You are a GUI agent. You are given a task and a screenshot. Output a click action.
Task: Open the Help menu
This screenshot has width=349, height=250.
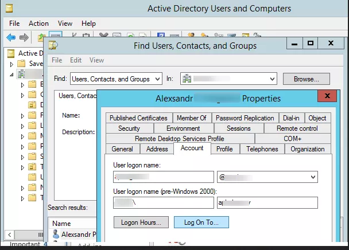click(88, 24)
